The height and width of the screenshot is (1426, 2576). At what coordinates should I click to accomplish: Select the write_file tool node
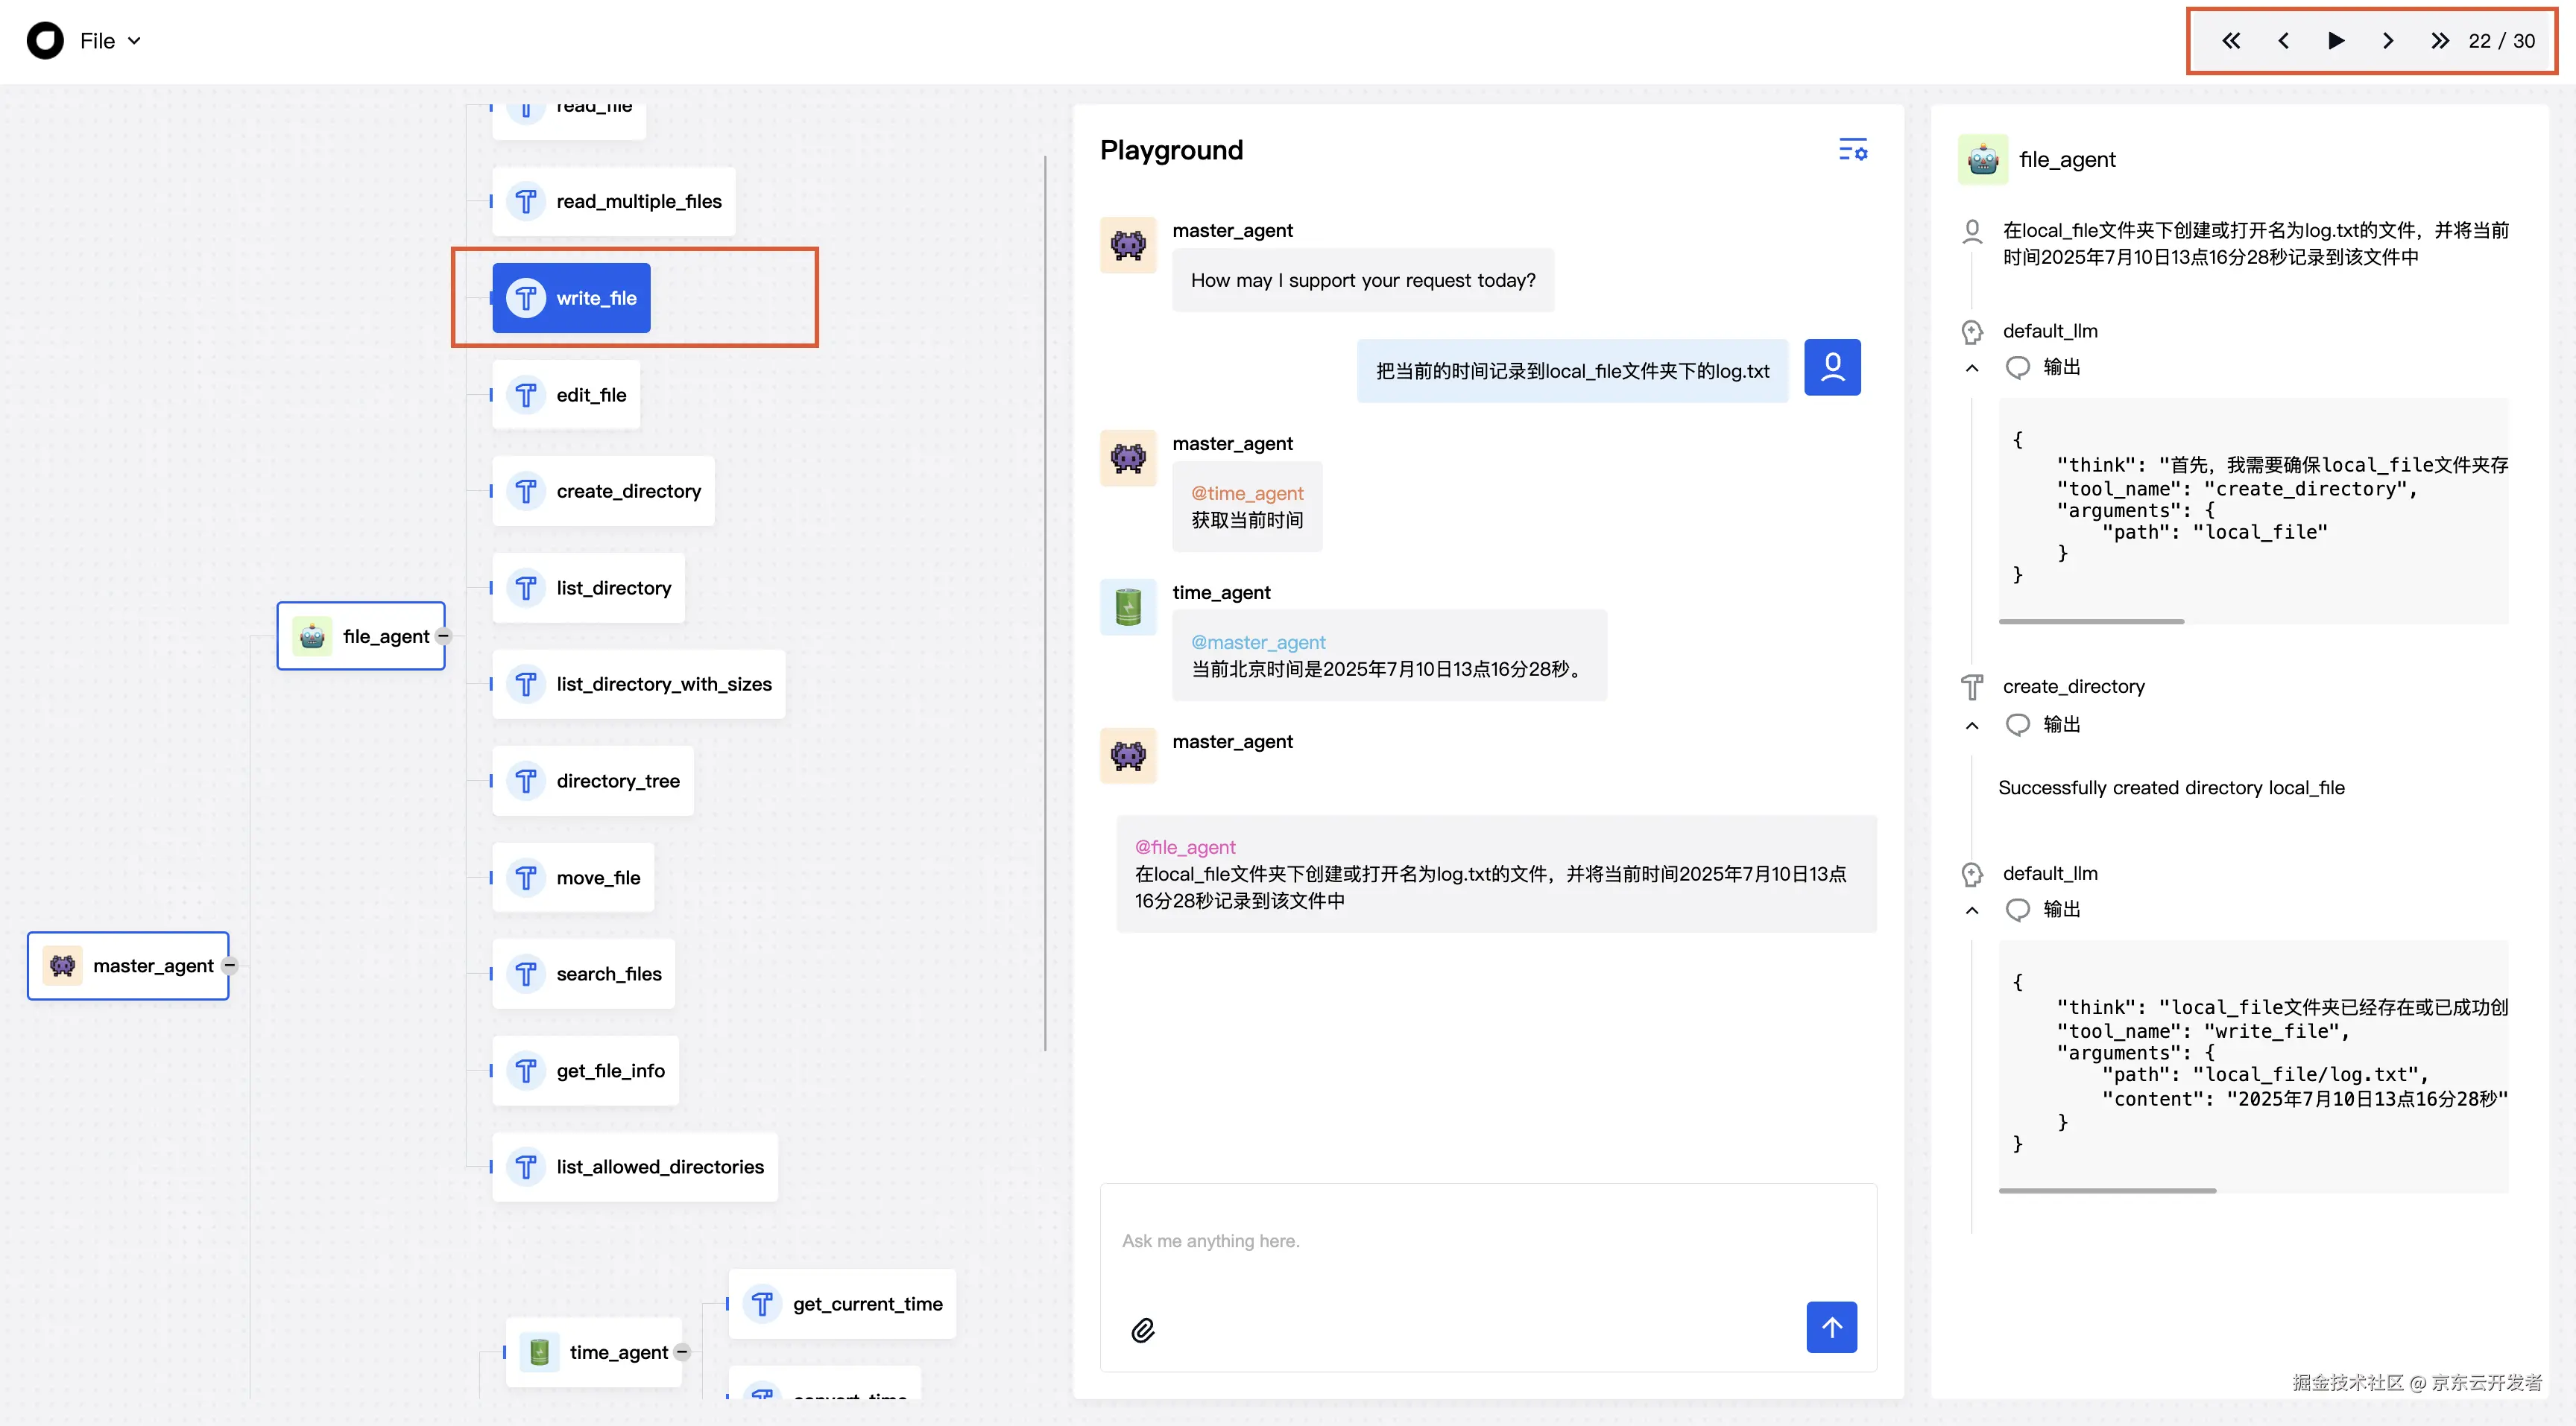click(x=571, y=298)
